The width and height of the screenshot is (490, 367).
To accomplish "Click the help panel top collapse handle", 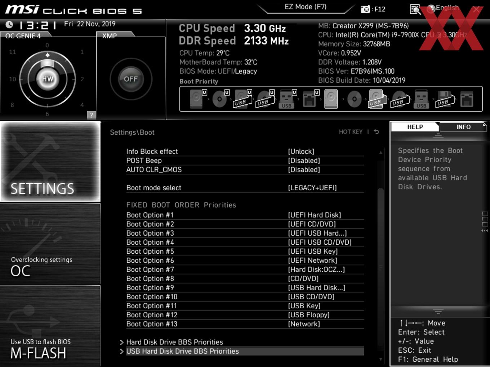I will 438,136.
